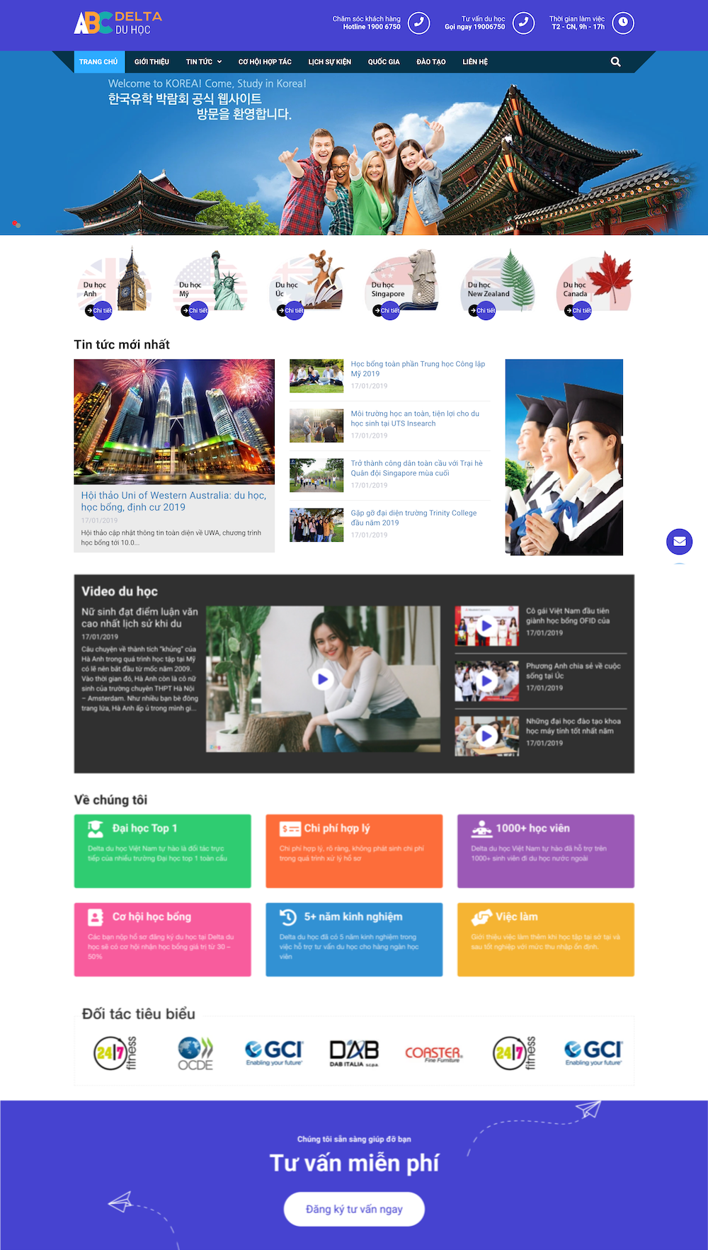
Task: Click the fern leaf New Zealand image
Action: (517, 280)
